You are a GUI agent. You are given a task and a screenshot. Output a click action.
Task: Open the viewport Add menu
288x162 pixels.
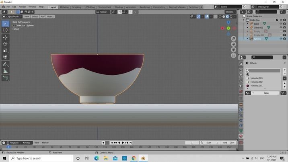(42, 16)
